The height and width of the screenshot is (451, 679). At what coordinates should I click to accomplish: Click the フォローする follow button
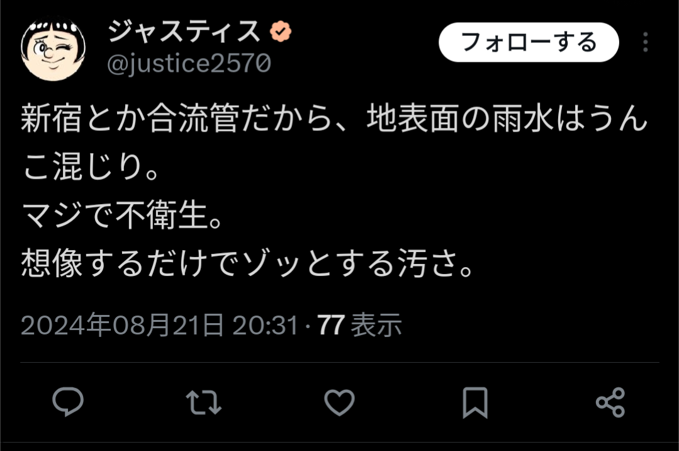529,42
